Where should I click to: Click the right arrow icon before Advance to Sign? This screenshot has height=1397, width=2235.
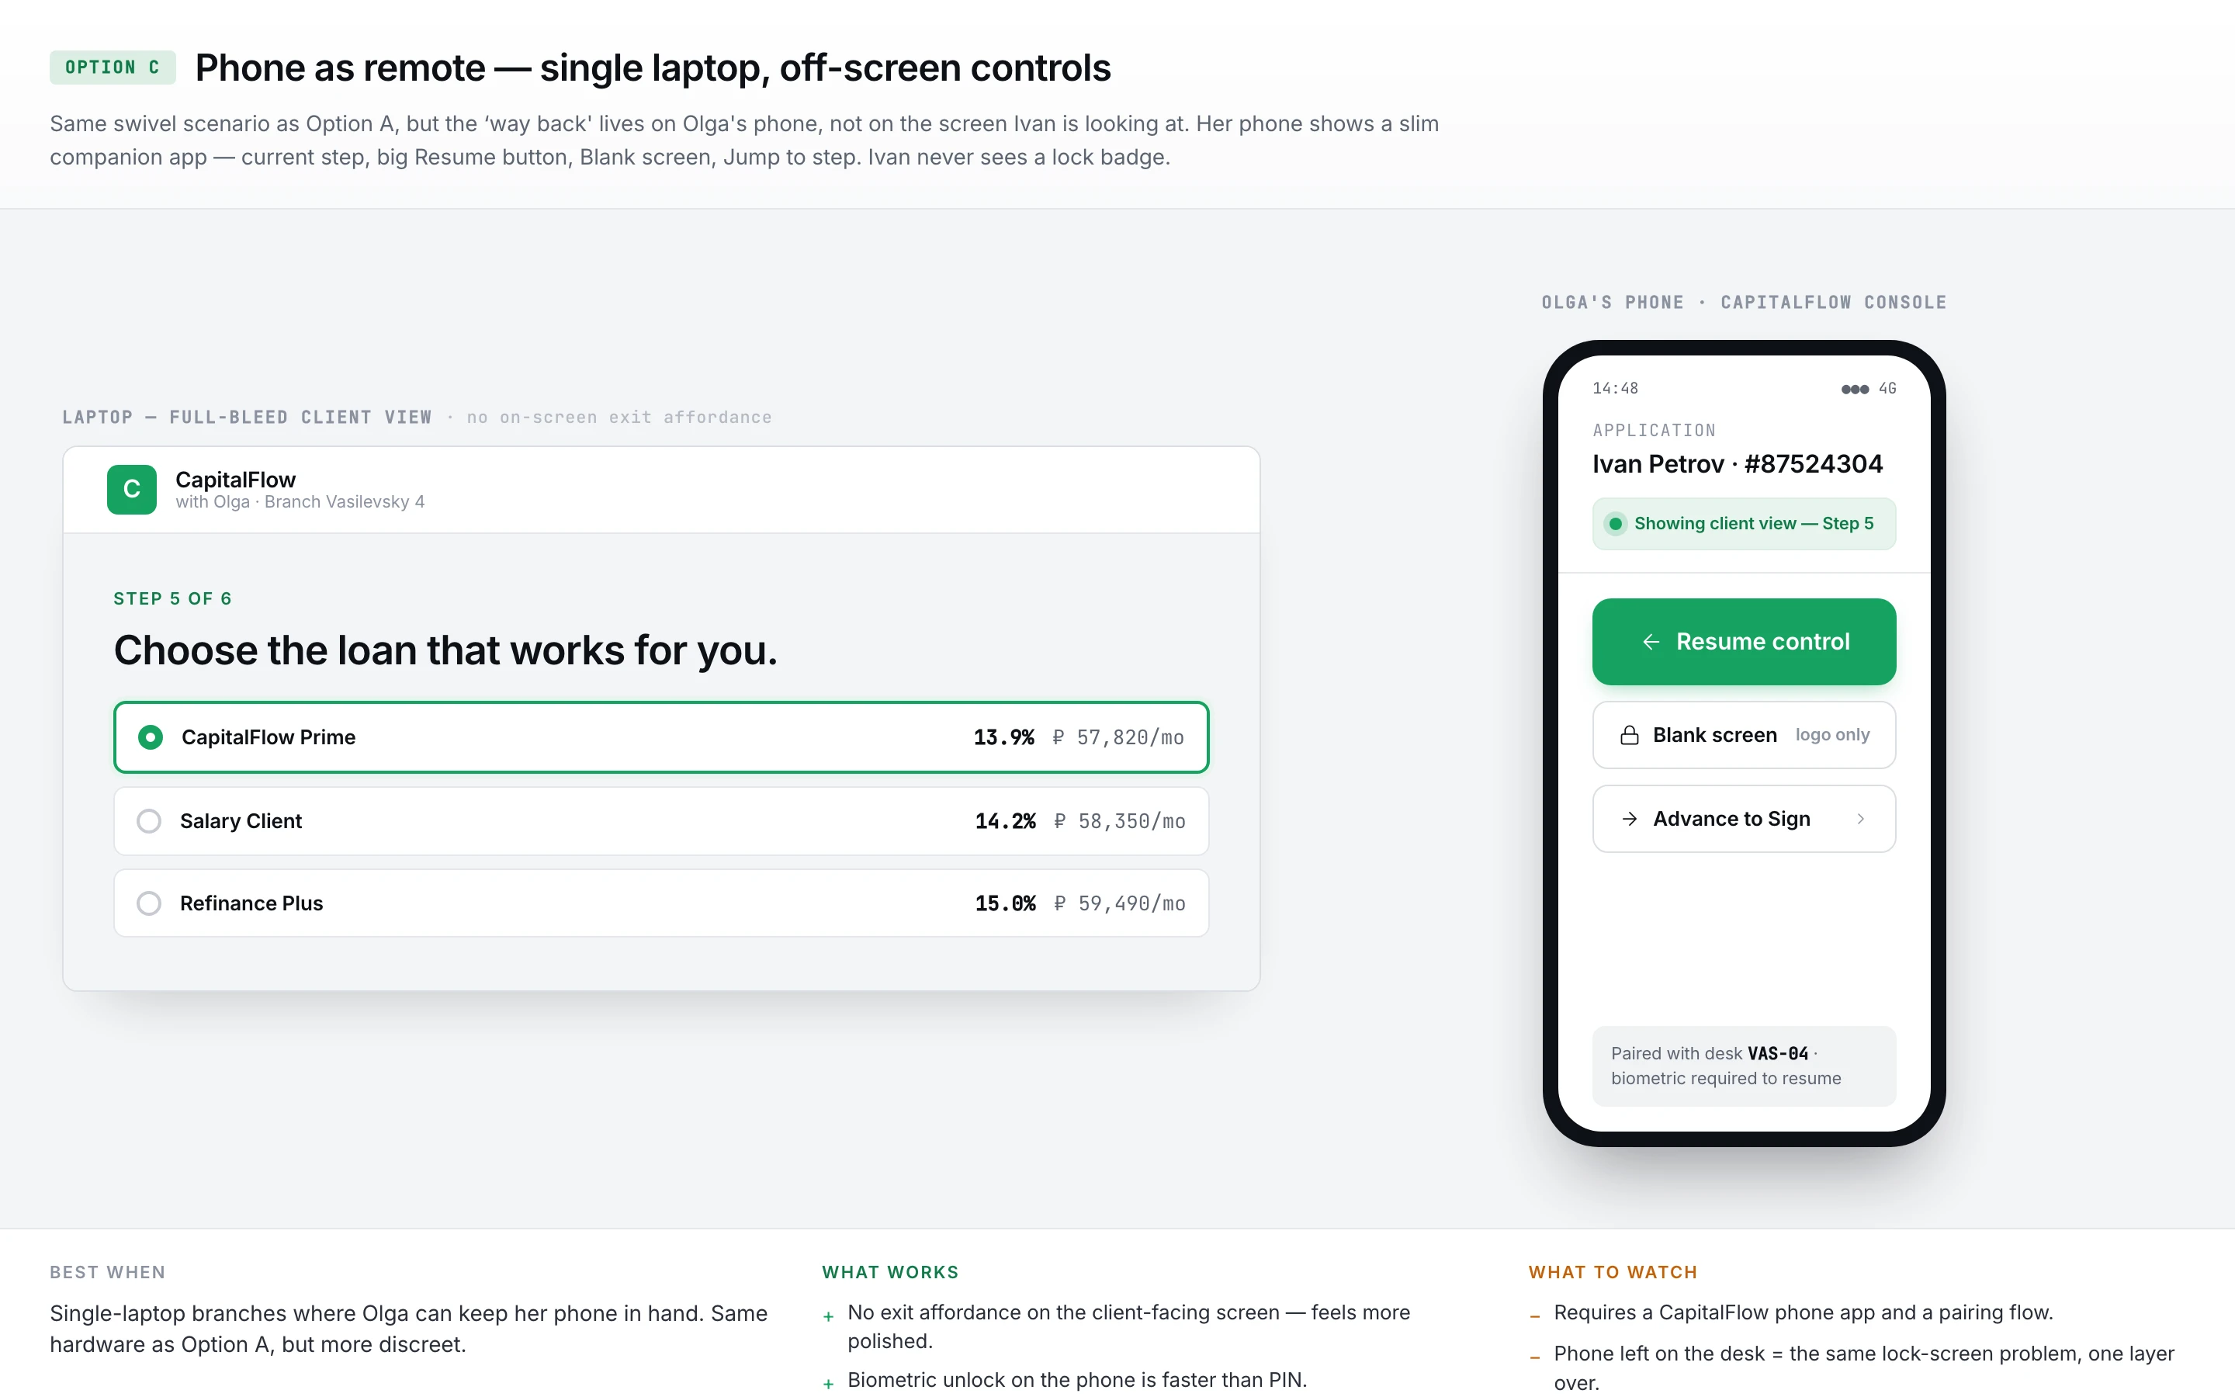(x=1629, y=819)
